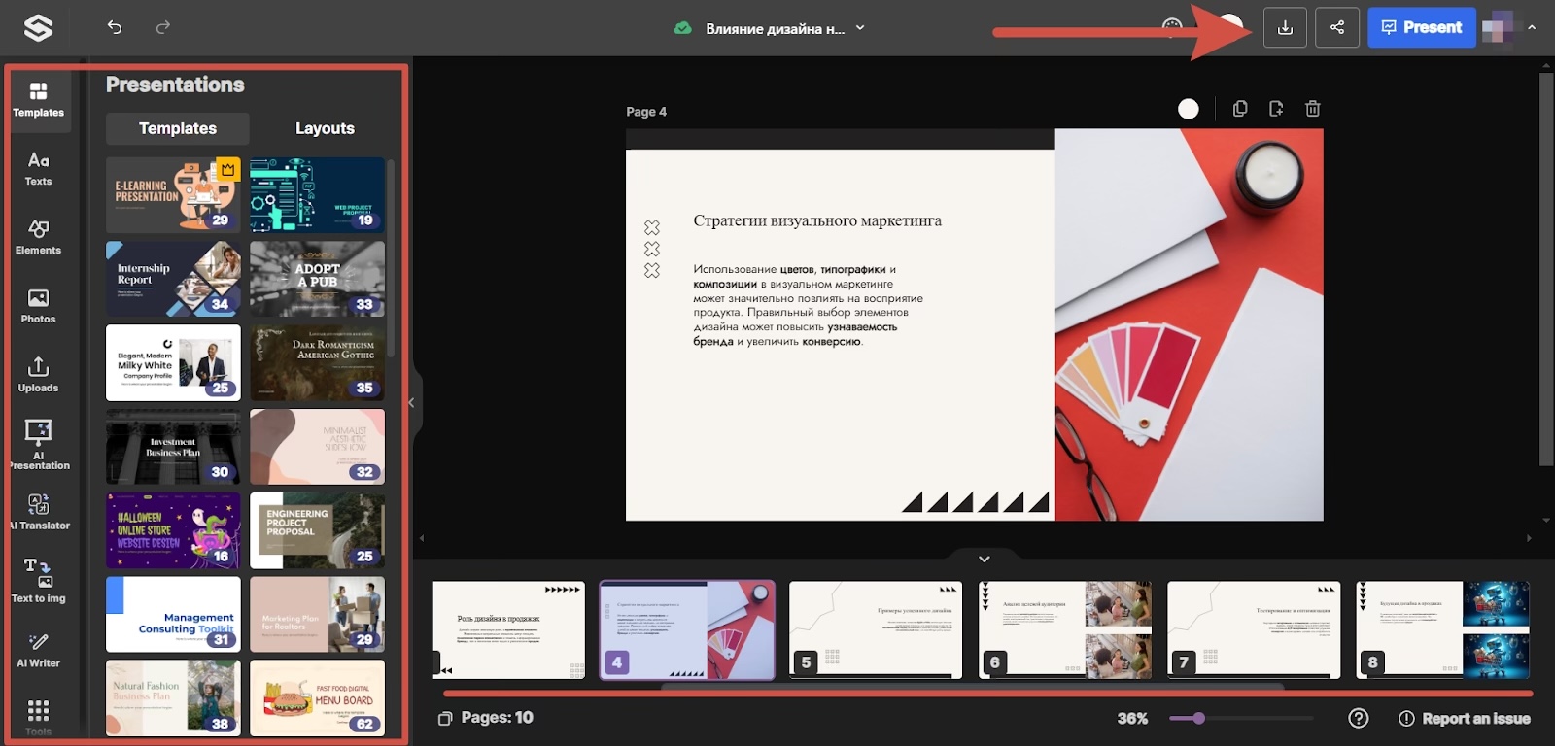Open the Photos sidebar section
The height and width of the screenshot is (746, 1555).
[39, 306]
